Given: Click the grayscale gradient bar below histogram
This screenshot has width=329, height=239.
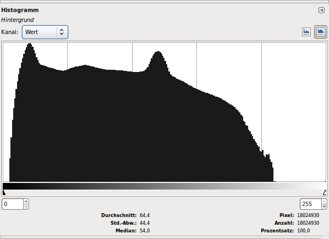Looking at the screenshot, I should point(164,186).
